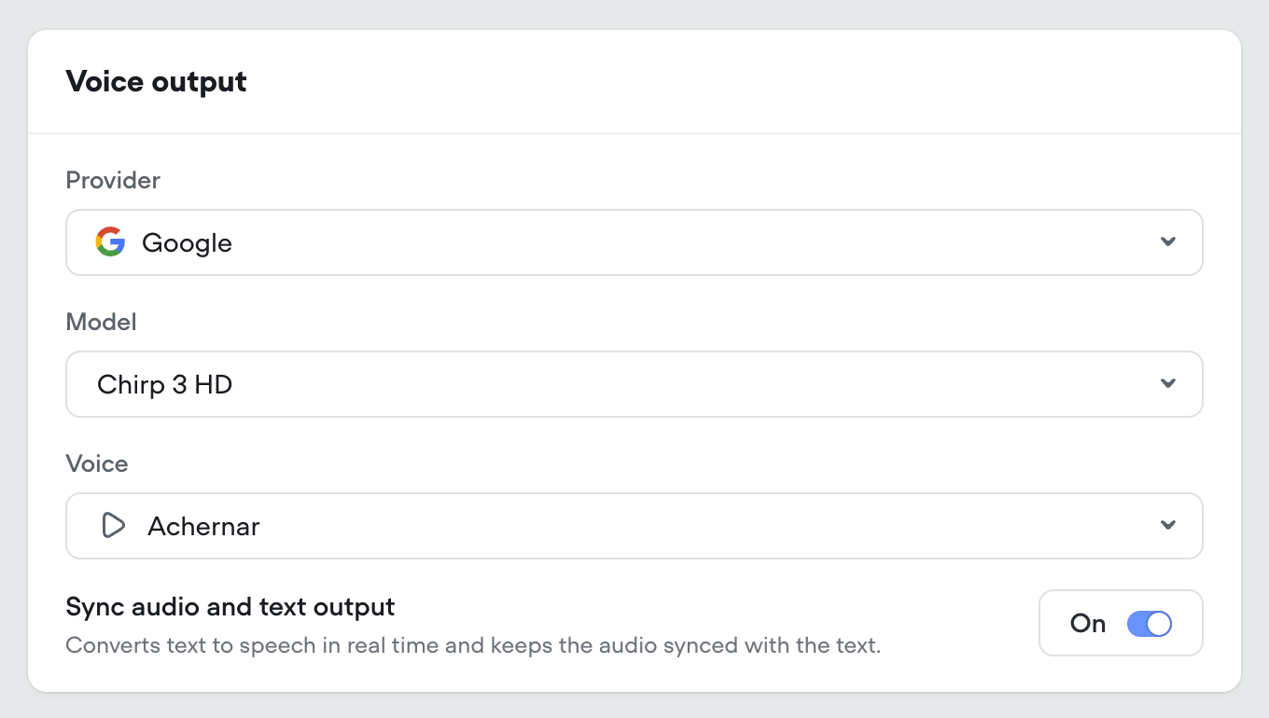
Task: Click the "On" label beside the sync switch
Action: tap(1087, 624)
